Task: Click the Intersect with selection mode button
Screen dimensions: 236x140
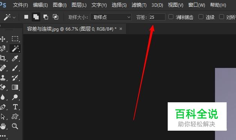Action: pos(56,17)
